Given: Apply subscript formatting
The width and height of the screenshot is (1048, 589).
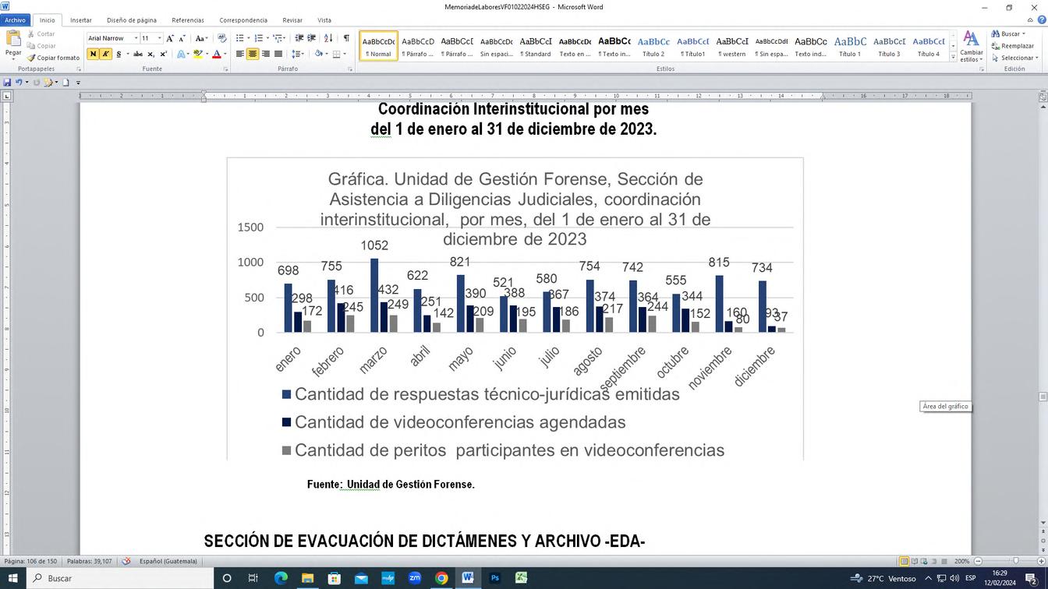Looking at the screenshot, I should (151, 55).
